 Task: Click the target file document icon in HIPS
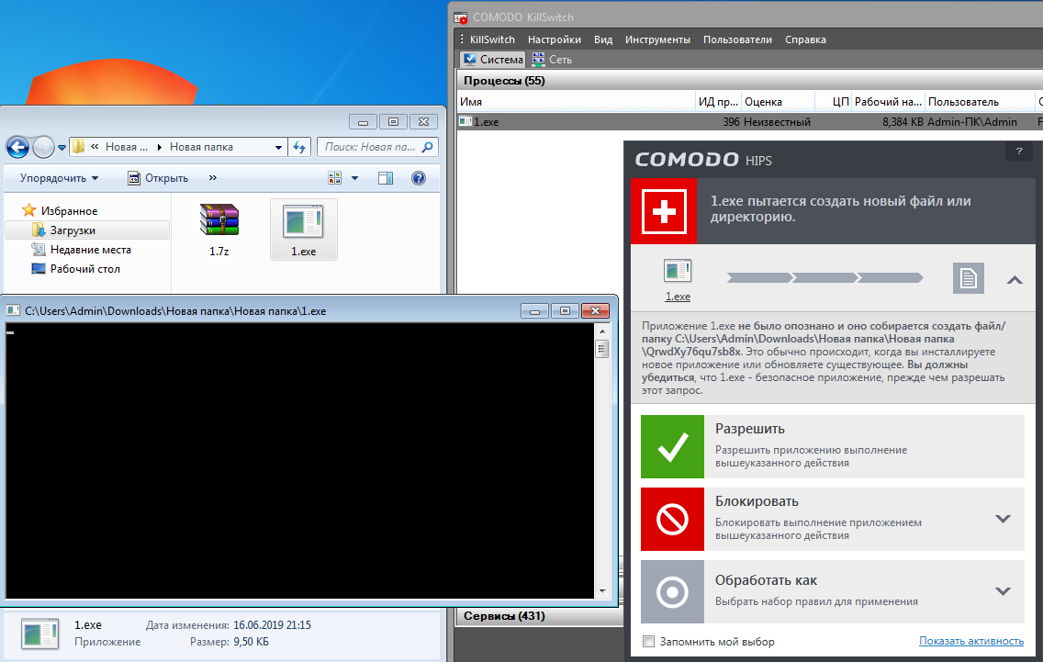coord(968,277)
